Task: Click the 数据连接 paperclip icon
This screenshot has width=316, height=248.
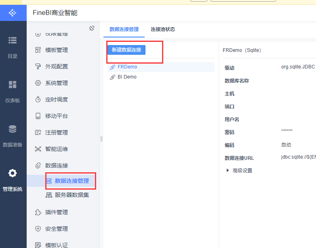Action: [x=38, y=165]
